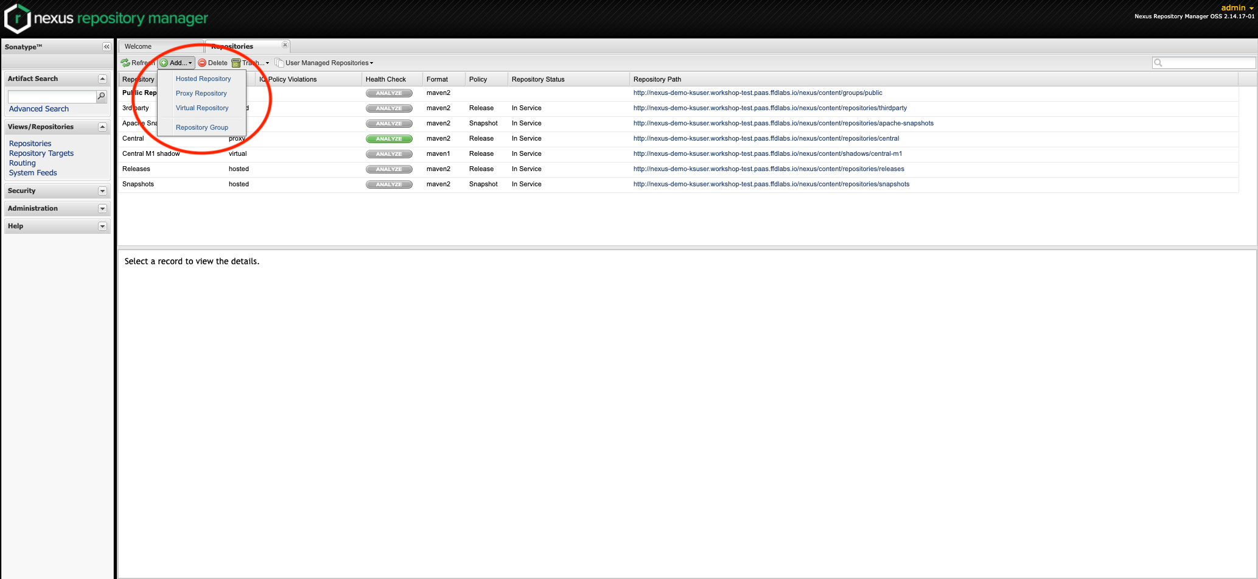Open the repositories/releases path link
Screen dimensions: 1258x579
pyautogui.click(x=769, y=169)
